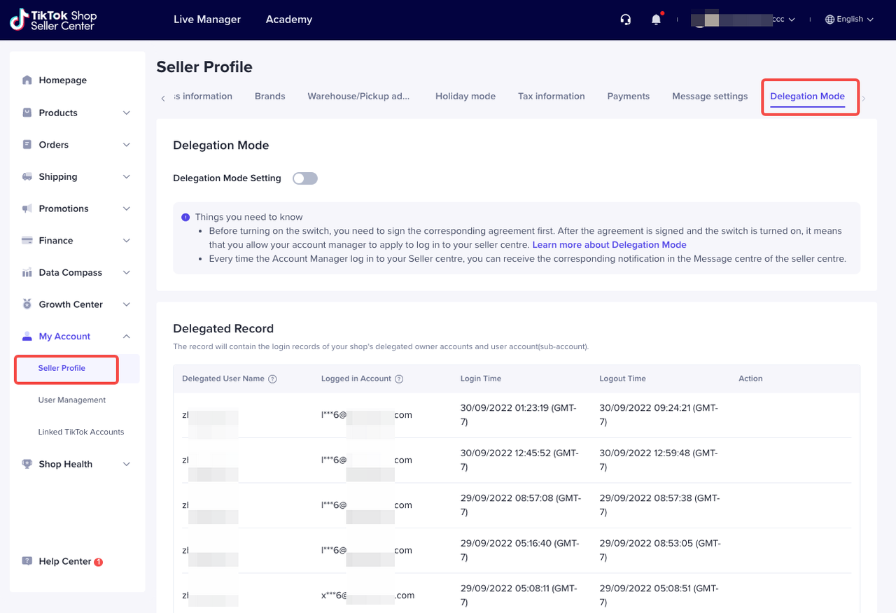Collapse the My Account section
Image resolution: width=896 pixels, height=613 pixels.
click(127, 337)
